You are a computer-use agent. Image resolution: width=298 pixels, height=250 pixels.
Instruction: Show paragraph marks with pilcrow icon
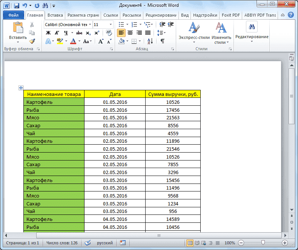point(162,41)
